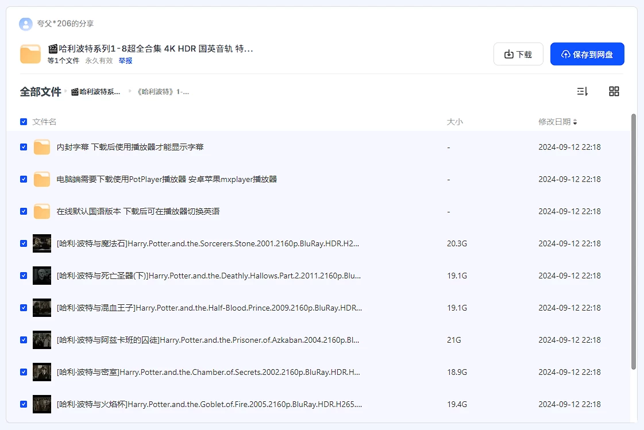Screen dimensions: 644x430
Task: Click the 下载 download button
Action: [518, 54]
